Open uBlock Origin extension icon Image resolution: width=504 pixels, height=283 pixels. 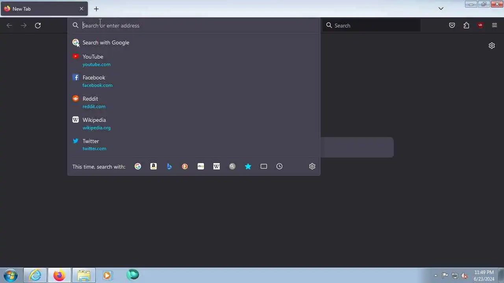pos(480,25)
